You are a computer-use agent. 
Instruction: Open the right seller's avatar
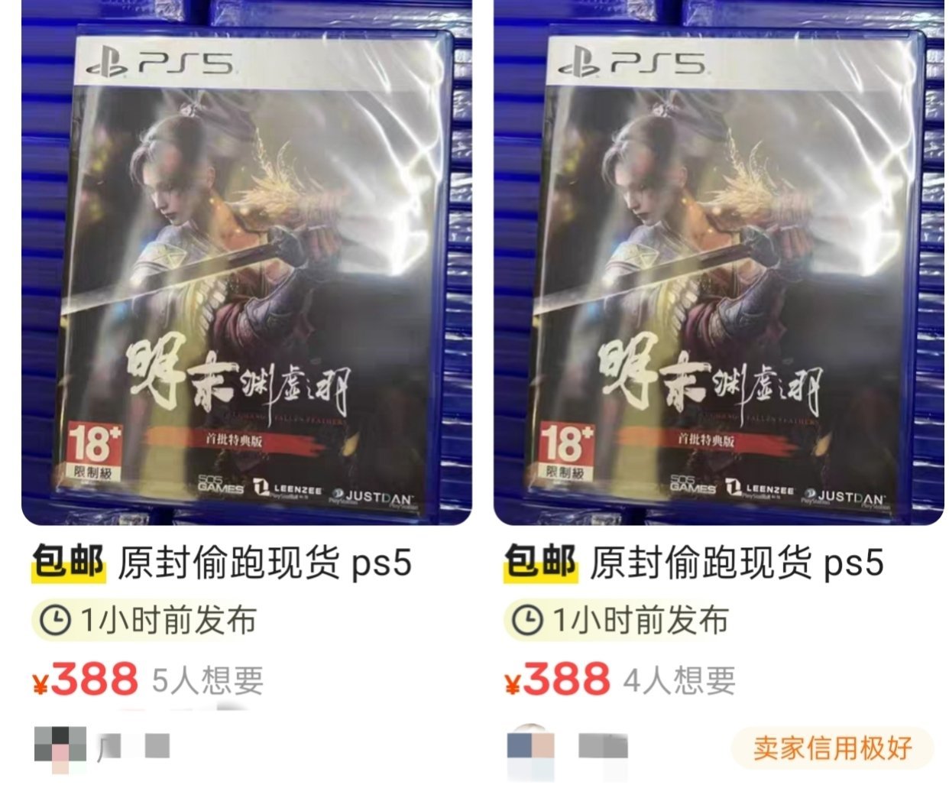point(533,749)
